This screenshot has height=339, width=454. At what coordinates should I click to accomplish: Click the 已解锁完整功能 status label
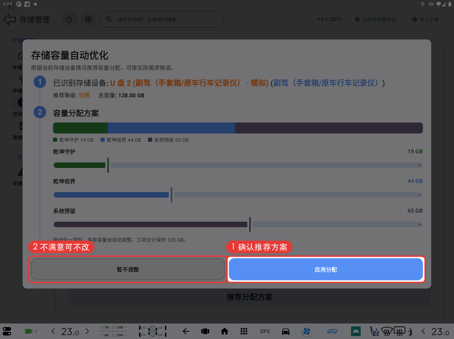click(x=376, y=19)
